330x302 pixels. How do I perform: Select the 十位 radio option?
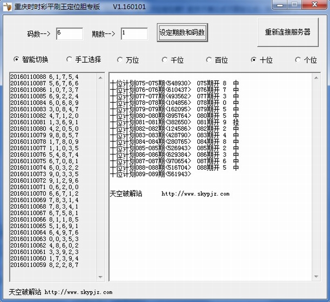pos(254,60)
